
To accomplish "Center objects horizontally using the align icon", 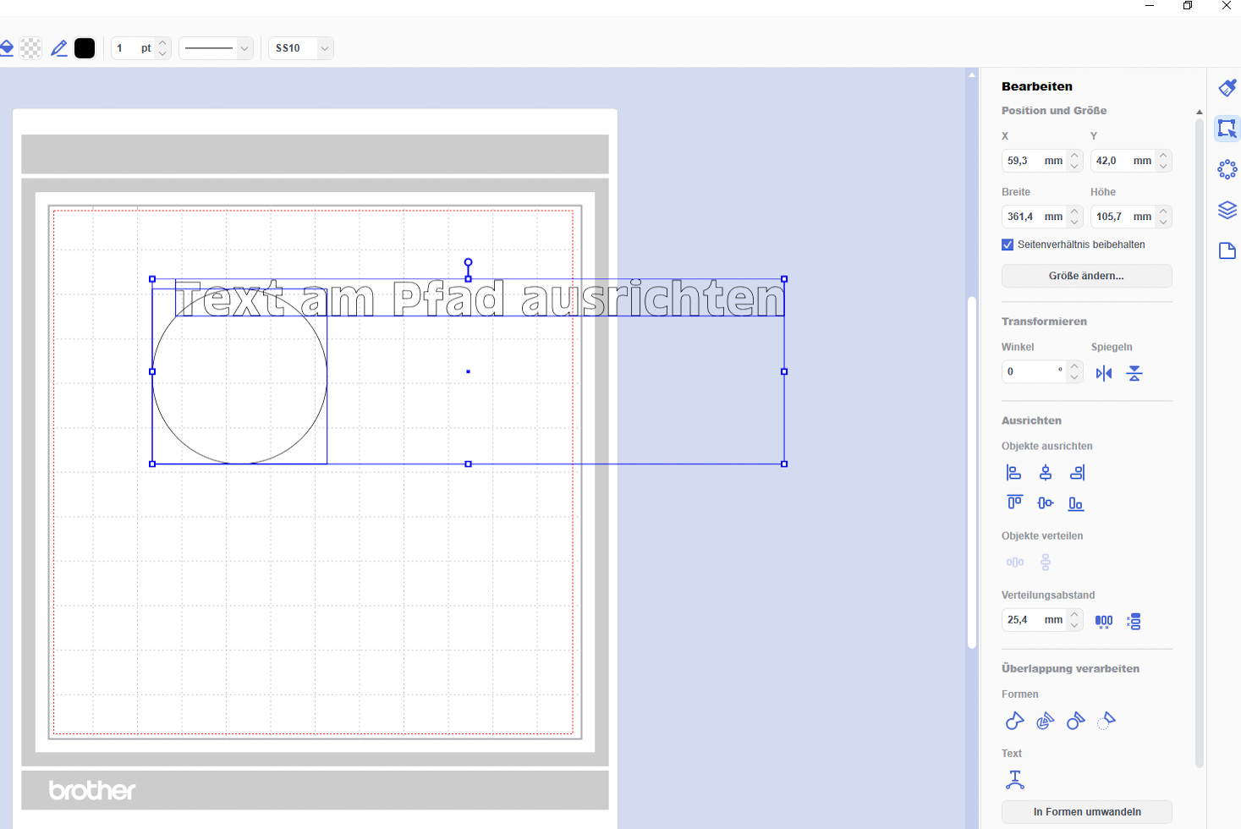I will 1046,473.
